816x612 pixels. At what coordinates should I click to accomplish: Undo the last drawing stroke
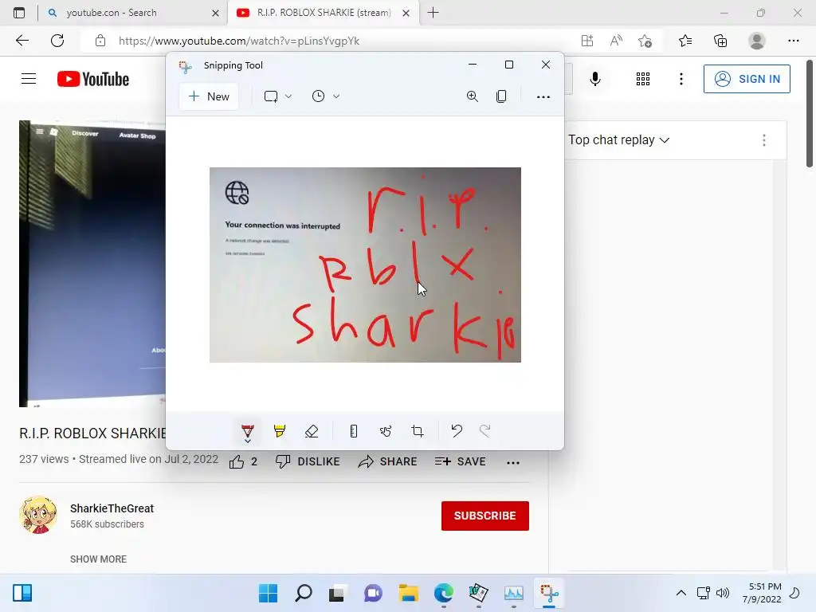[457, 431]
